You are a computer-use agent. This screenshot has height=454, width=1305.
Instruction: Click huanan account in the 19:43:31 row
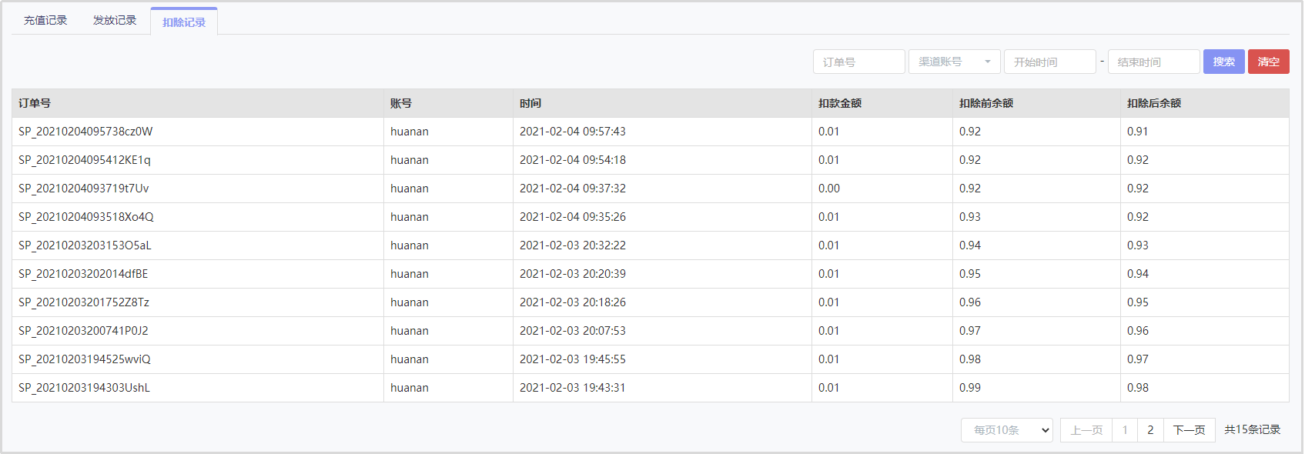[410, 388]
